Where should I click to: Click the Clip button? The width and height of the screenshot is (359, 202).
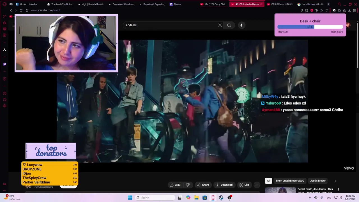(244, 185)
